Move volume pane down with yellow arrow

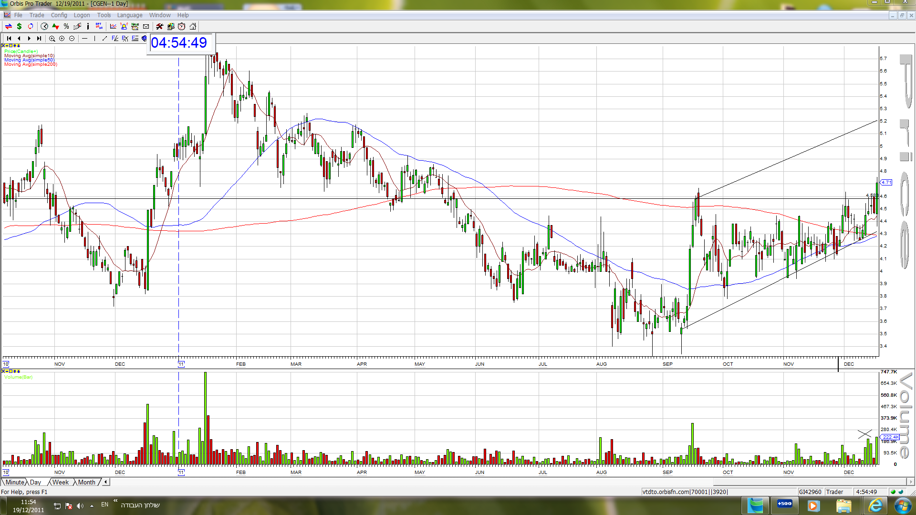(18, 371)
